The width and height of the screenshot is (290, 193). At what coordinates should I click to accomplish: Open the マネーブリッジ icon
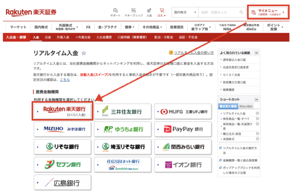[x=134, y=12]
